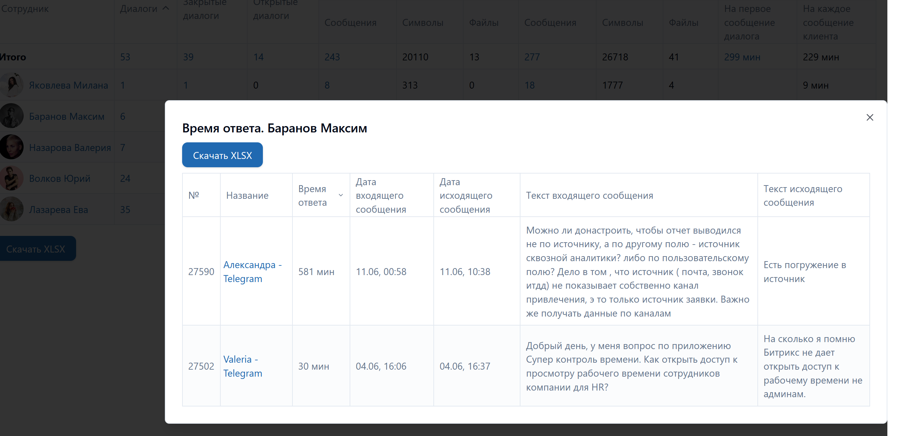
Task: Click Назарова Валерия avatar photo
Action: (12, 147)
